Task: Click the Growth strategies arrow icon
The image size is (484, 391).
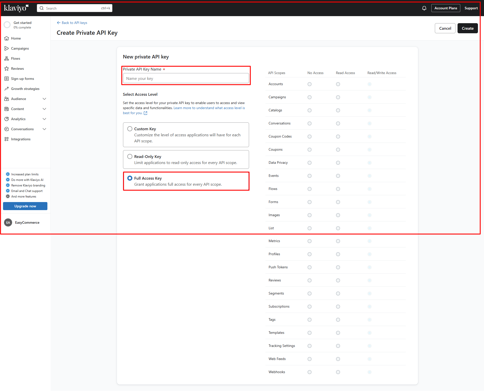Action: tap(7, 89)
